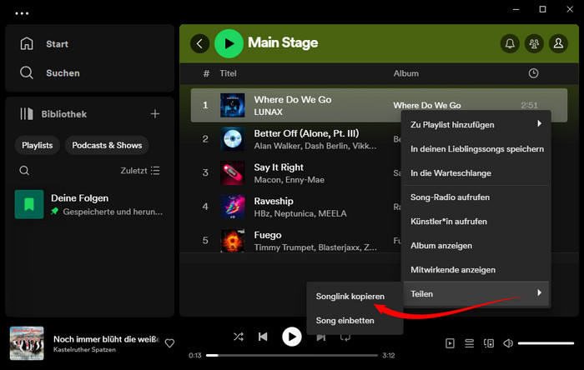Open artists HBz, Neptunica, MEELA

[300, 213]
